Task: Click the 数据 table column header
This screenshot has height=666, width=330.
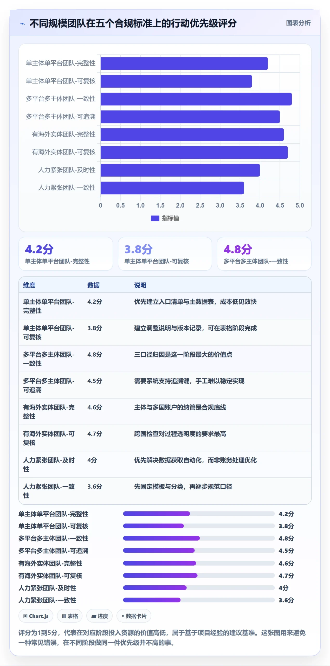Action: tap(93, 285)
